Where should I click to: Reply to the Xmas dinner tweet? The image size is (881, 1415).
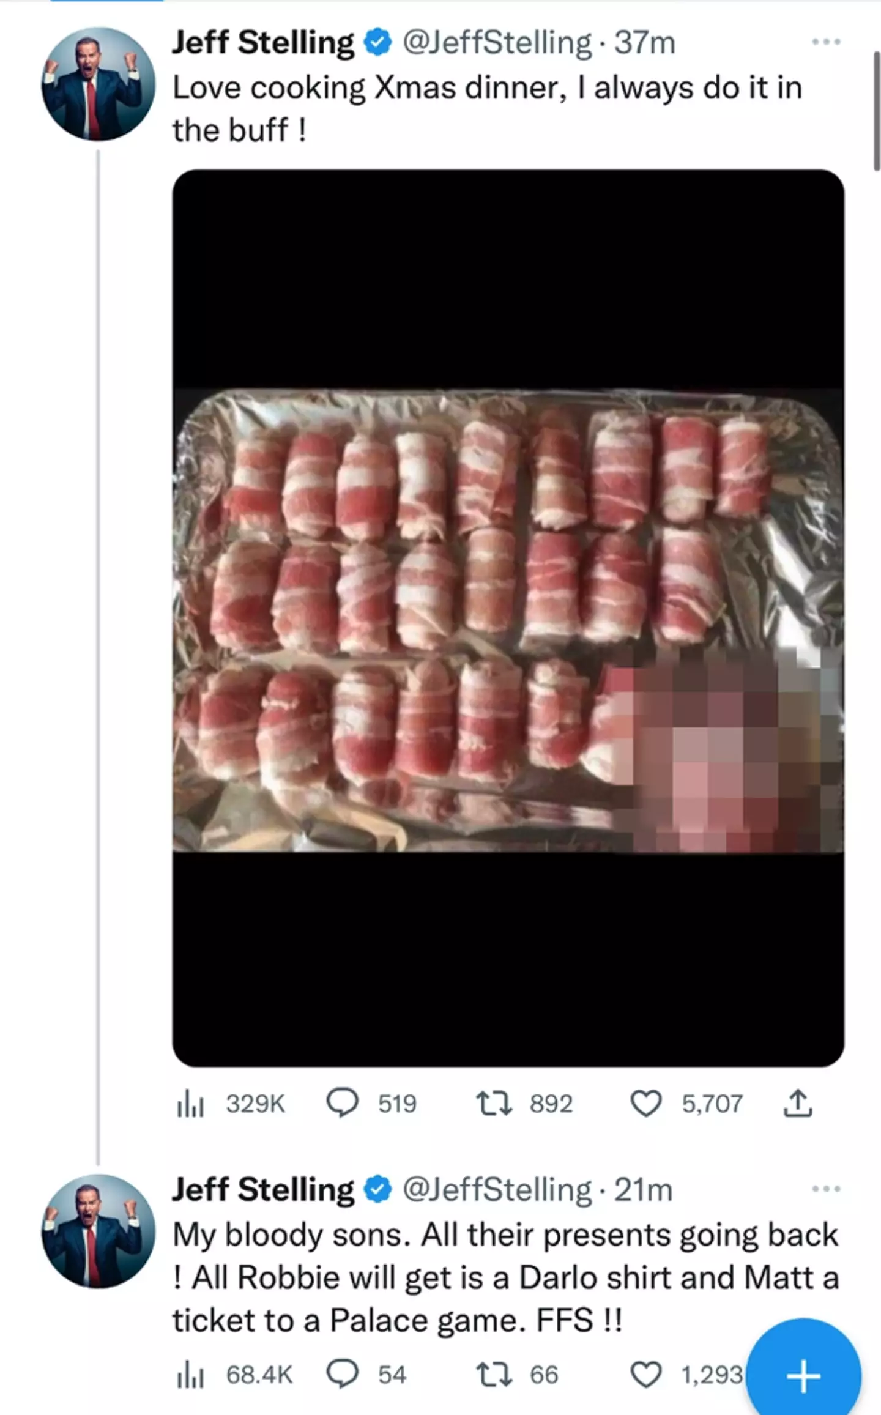[343, 1103]
